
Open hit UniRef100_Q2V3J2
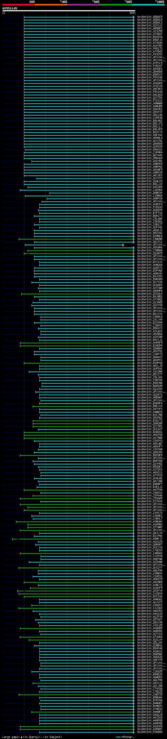[x=150, y=25]
